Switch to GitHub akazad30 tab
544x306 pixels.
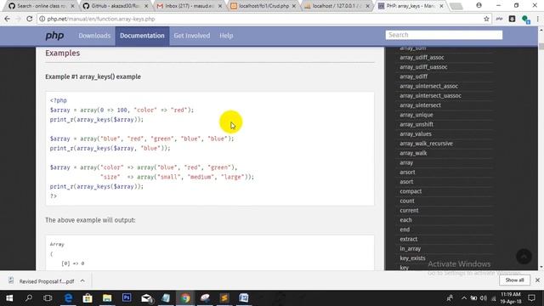pos(115,6)
